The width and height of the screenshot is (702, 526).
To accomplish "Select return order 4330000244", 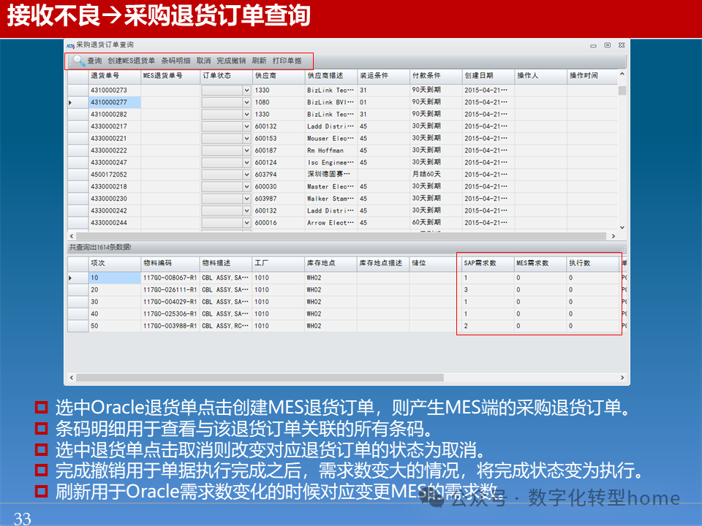I will 115,224.
